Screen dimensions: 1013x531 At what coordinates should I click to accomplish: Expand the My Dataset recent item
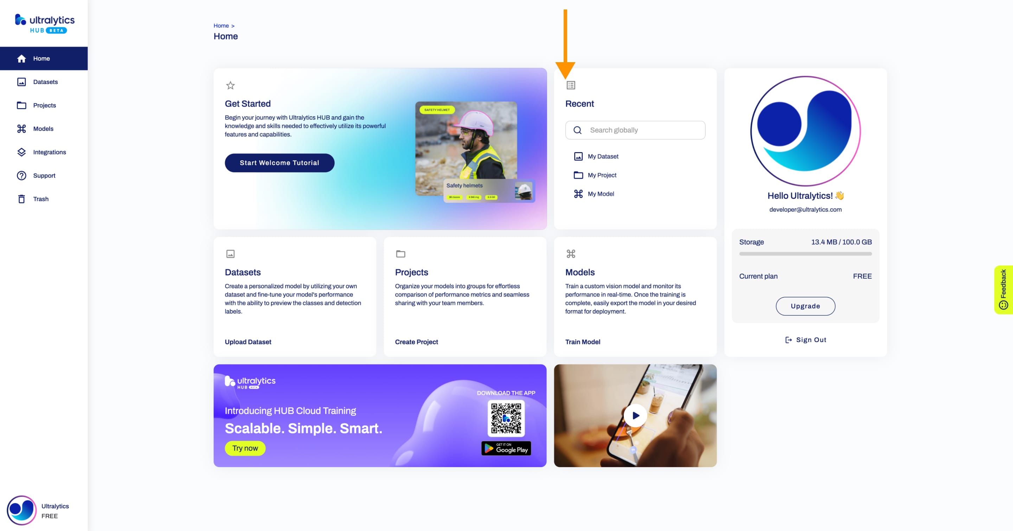pos(602,156)
